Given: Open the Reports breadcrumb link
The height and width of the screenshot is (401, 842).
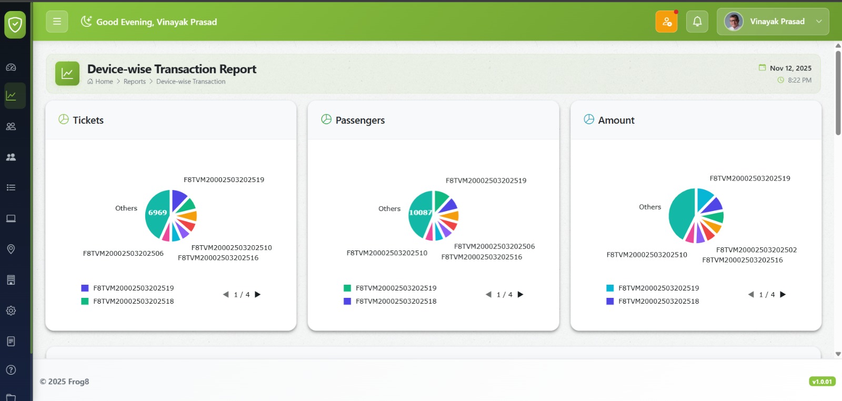Looking at the screenshot, I should click(x=134, y=82).
